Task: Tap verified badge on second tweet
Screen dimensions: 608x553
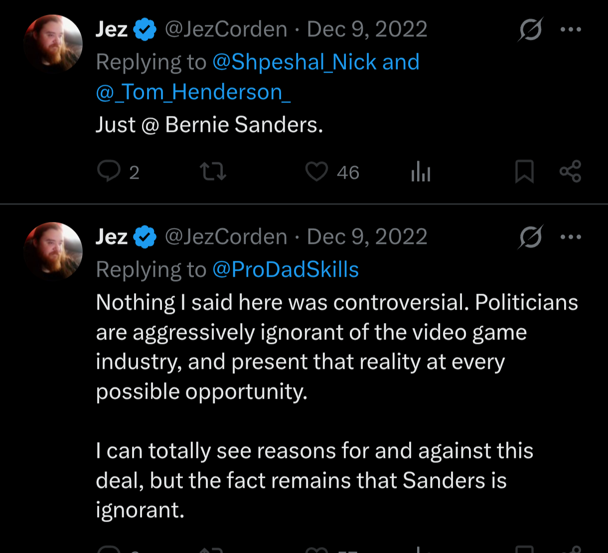Action: pos(145,237)
